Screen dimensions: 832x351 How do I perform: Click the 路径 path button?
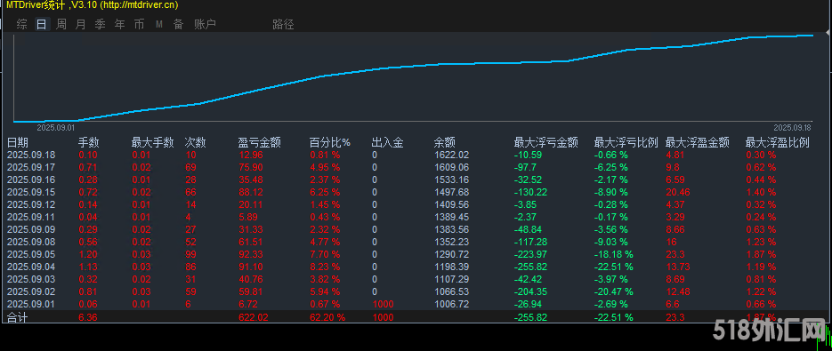click(x=283, y=24)
